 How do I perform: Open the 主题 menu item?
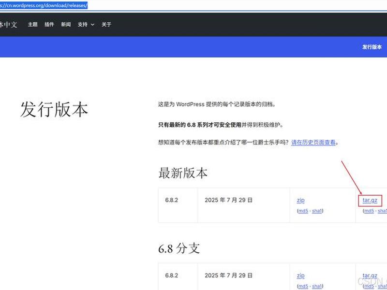pos(32,25)
